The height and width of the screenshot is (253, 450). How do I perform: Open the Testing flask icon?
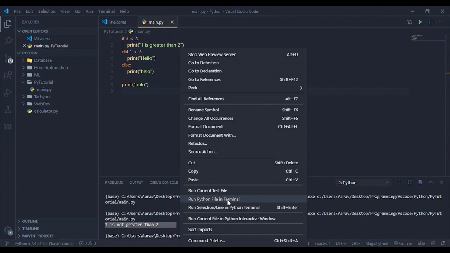[x=8, y=110]
